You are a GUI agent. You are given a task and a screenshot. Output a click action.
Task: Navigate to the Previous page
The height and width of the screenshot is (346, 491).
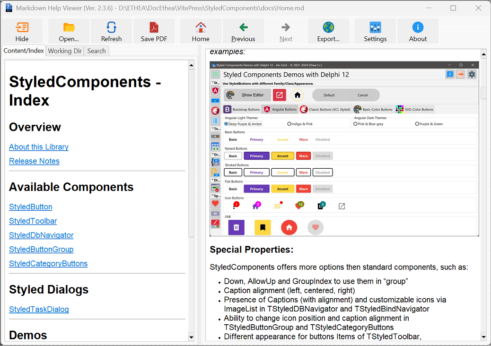point(243,31)
